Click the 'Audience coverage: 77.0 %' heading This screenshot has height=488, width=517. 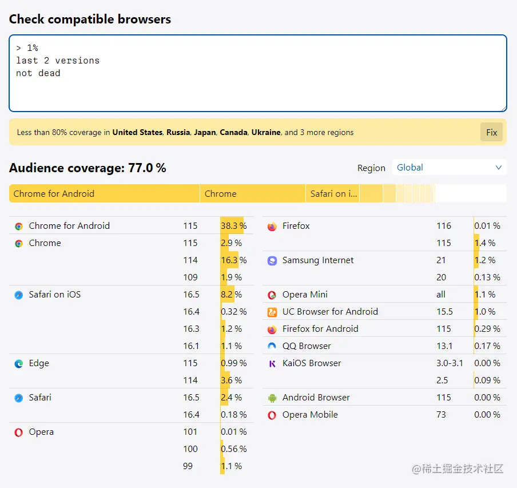[x=88, y=168]
